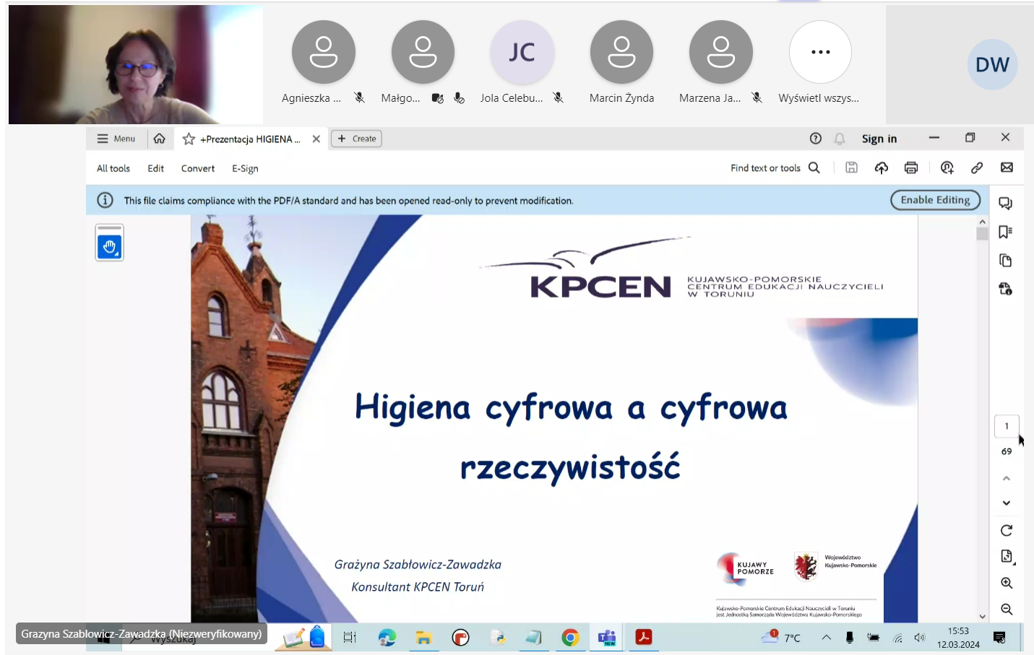The height and width of the screenshot is (655, 1034).
Task: Select Jola Celebu... JC avatar
Action: point(522,52)
